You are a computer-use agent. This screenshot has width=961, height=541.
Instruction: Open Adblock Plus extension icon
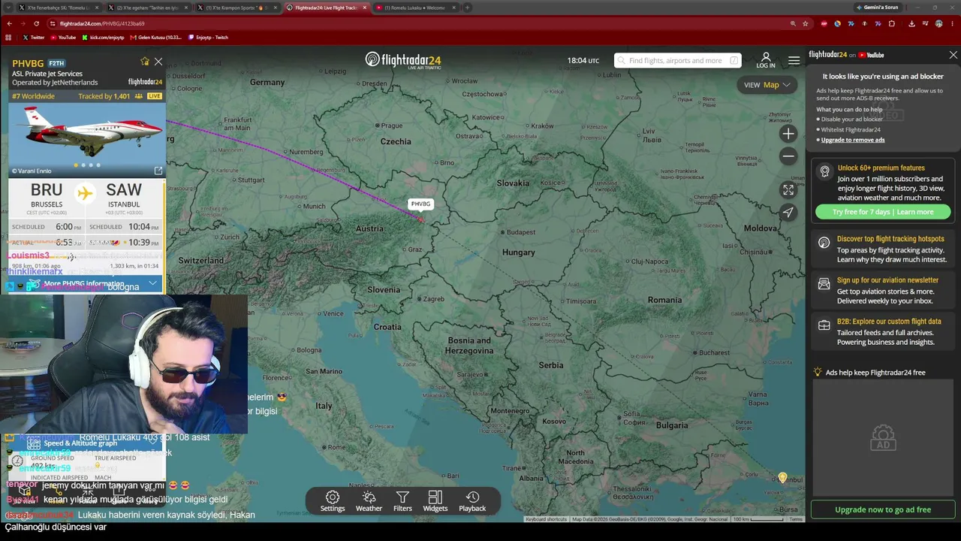(x=824, y=23)
